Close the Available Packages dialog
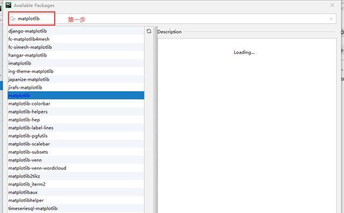Viewport: 344px width, 213px height. (332, 5)
